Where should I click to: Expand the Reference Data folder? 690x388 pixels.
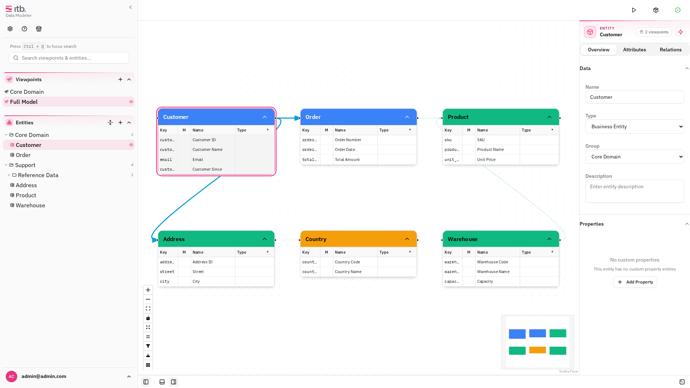9,175
